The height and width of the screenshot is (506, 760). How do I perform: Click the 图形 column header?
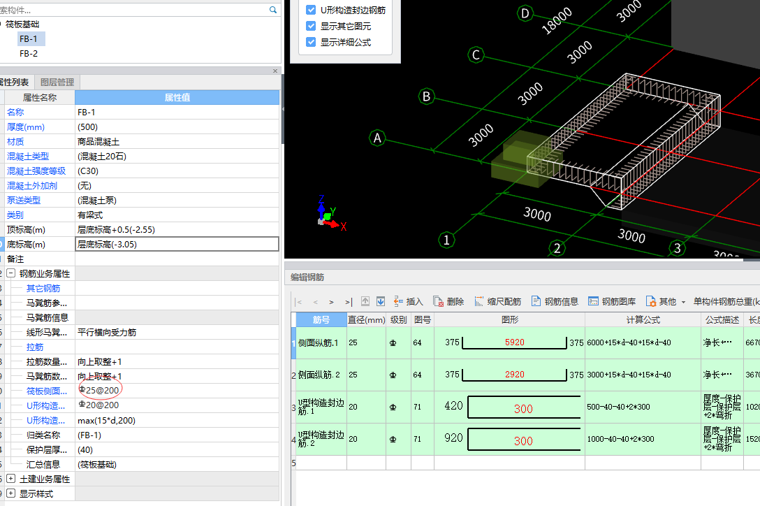point(509,319)
